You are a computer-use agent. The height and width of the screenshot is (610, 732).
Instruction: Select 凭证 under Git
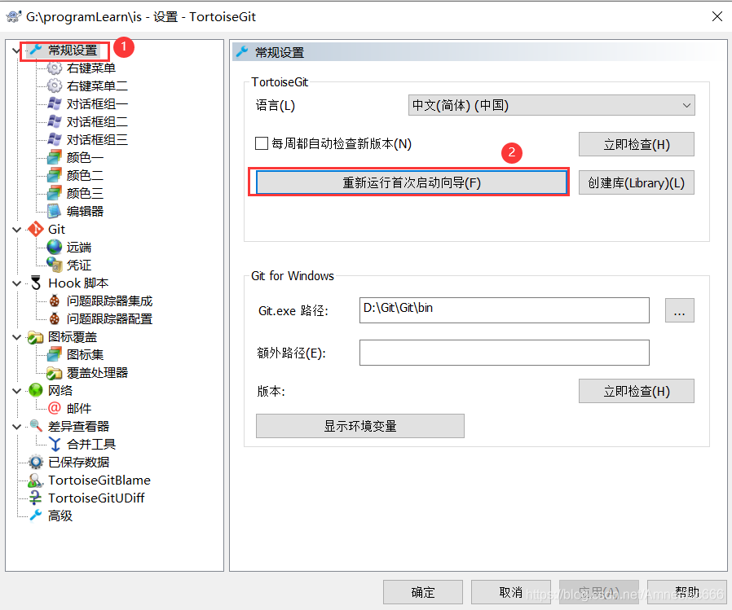tap(79, 265)
